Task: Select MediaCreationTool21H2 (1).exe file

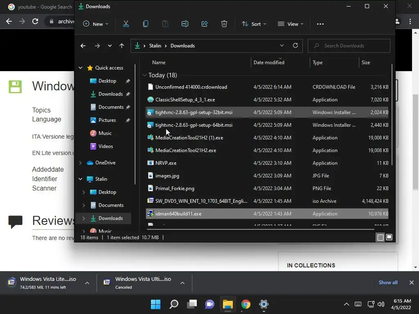Action: coord(267,138)
